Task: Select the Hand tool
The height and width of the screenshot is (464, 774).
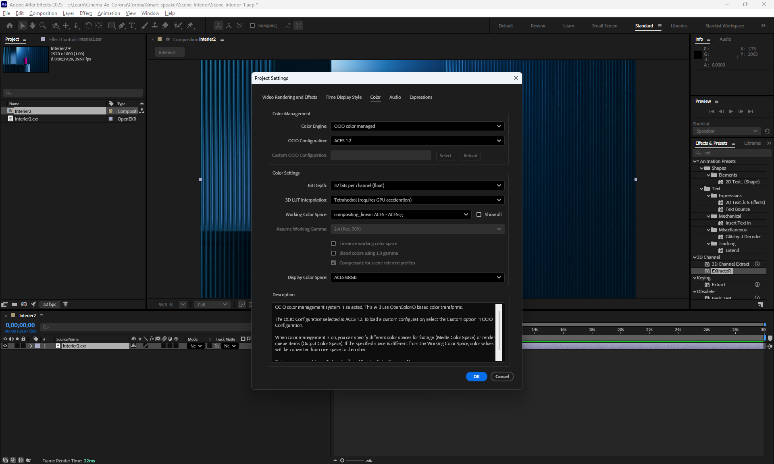Action: (33, 25)
